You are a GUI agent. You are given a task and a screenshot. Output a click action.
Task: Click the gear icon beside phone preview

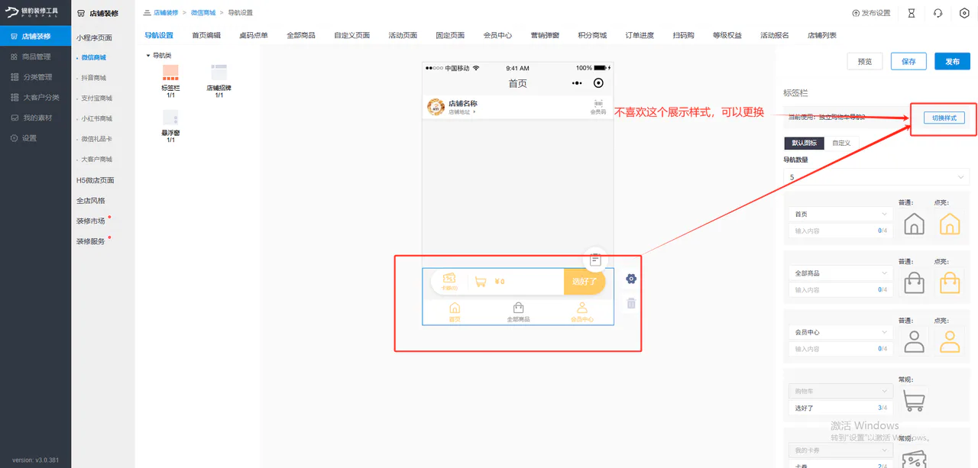(x=631, y=279)
